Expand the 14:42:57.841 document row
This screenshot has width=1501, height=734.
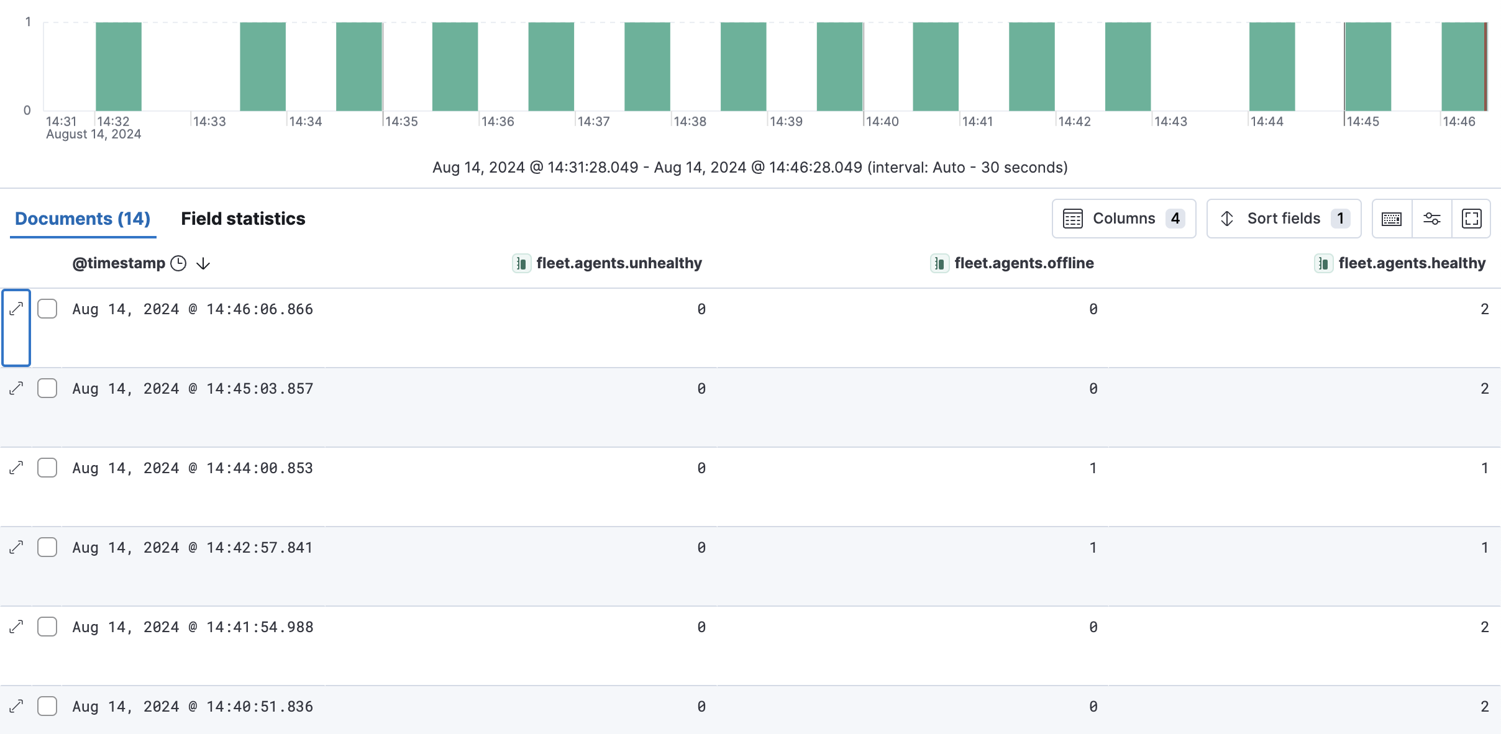tap(17, 547)
